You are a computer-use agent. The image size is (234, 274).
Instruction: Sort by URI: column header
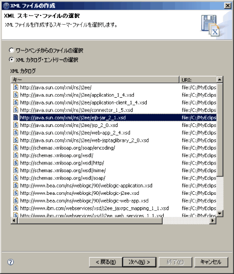(x=198, y=80)
